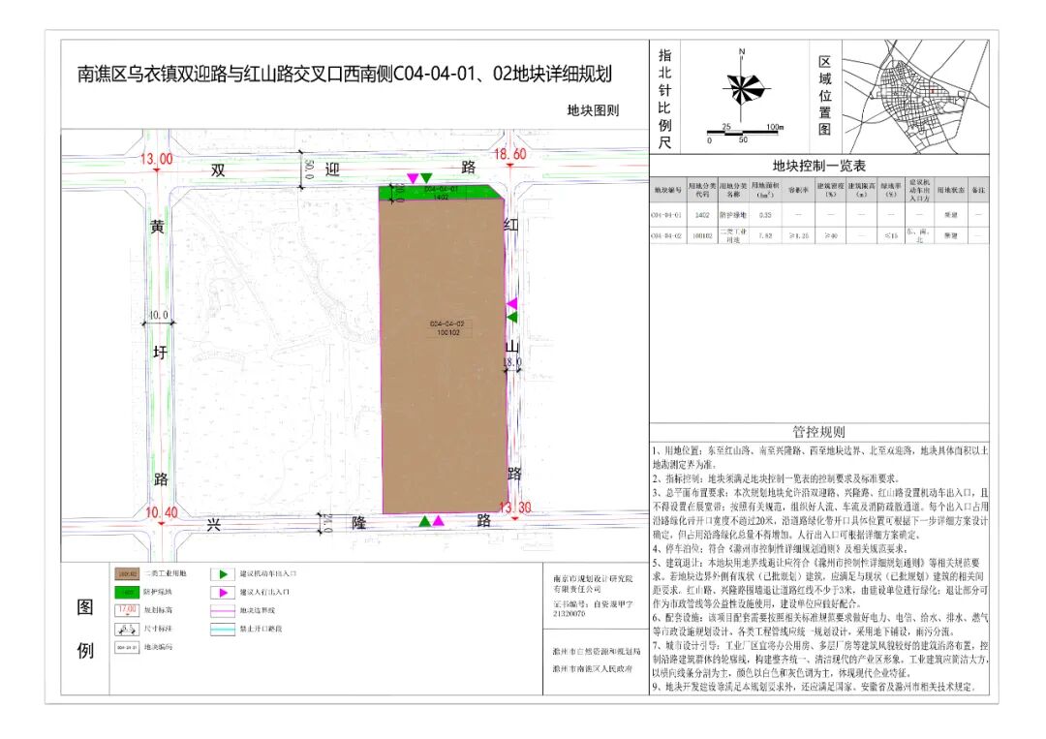This screenshot has height=739, width=1046.
Task: Click the green vehicle arrow on 兴隆路
Action: pyautogui.click(x=424, y=522)
